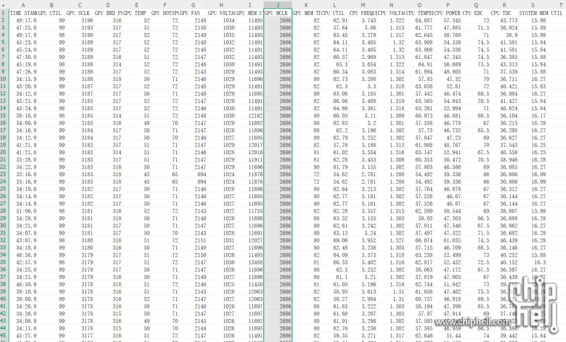
Task: Select the GPU fan cell "2151"
Action: pyautogui.click(x=193, y=240)
